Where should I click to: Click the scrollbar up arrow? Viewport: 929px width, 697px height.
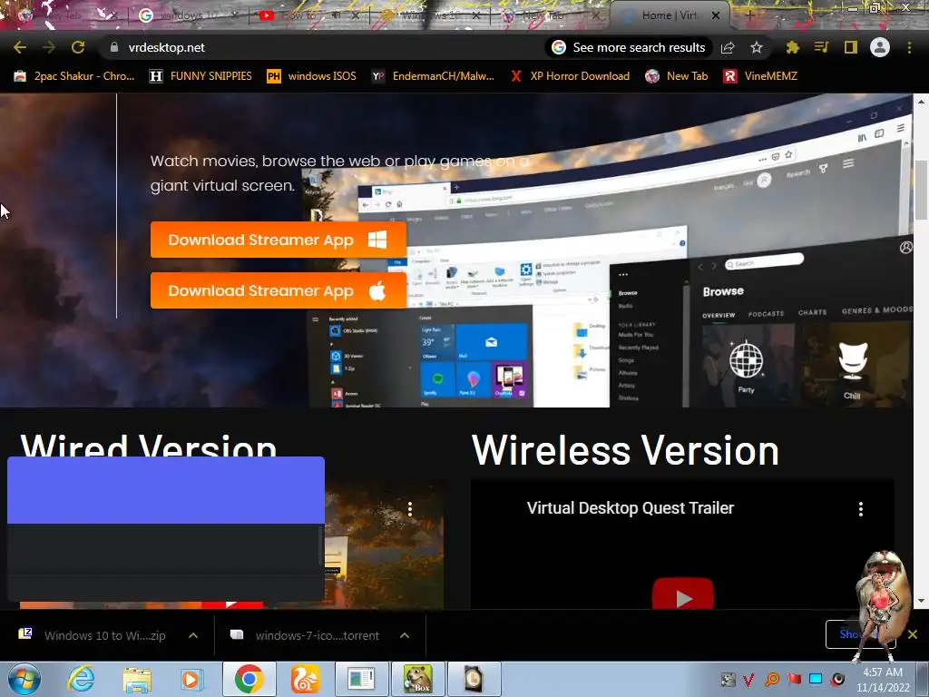click(921, 102)
